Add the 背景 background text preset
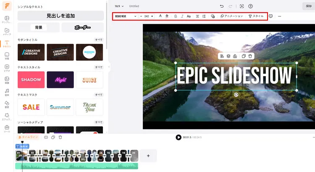315x172 pixels. tap(39, 27)
